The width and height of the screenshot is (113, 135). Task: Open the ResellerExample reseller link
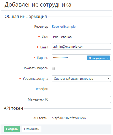[64, 27]
